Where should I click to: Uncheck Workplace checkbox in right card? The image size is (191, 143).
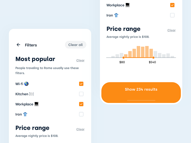[x=172, y=5]
